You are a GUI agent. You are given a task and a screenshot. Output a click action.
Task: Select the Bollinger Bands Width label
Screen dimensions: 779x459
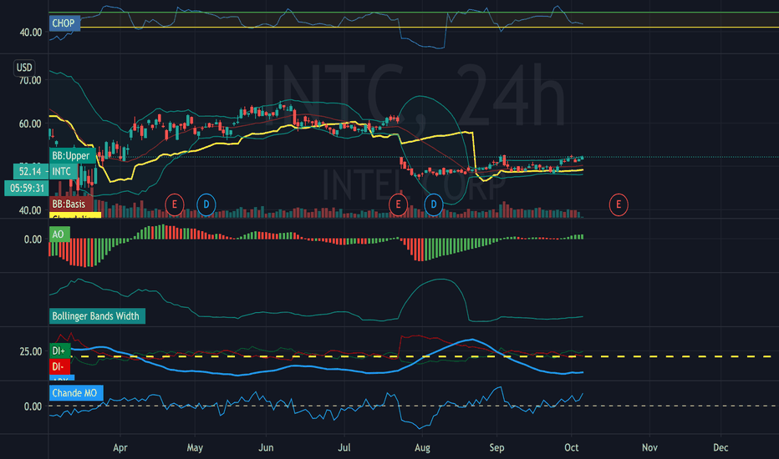(x=97, y=316)
